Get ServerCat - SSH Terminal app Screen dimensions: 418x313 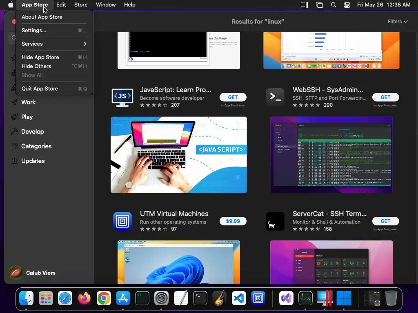click(x=385, y=221)
